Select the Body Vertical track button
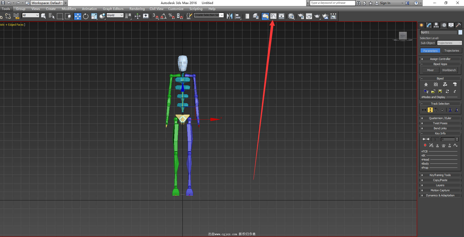Viewport: 464px width, 237px height. tap(430, 110)
